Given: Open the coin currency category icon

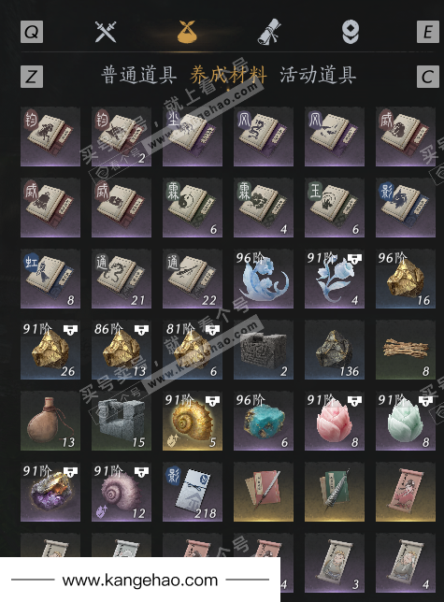Looking at the screenshot, I should click(x=351, y=32).
